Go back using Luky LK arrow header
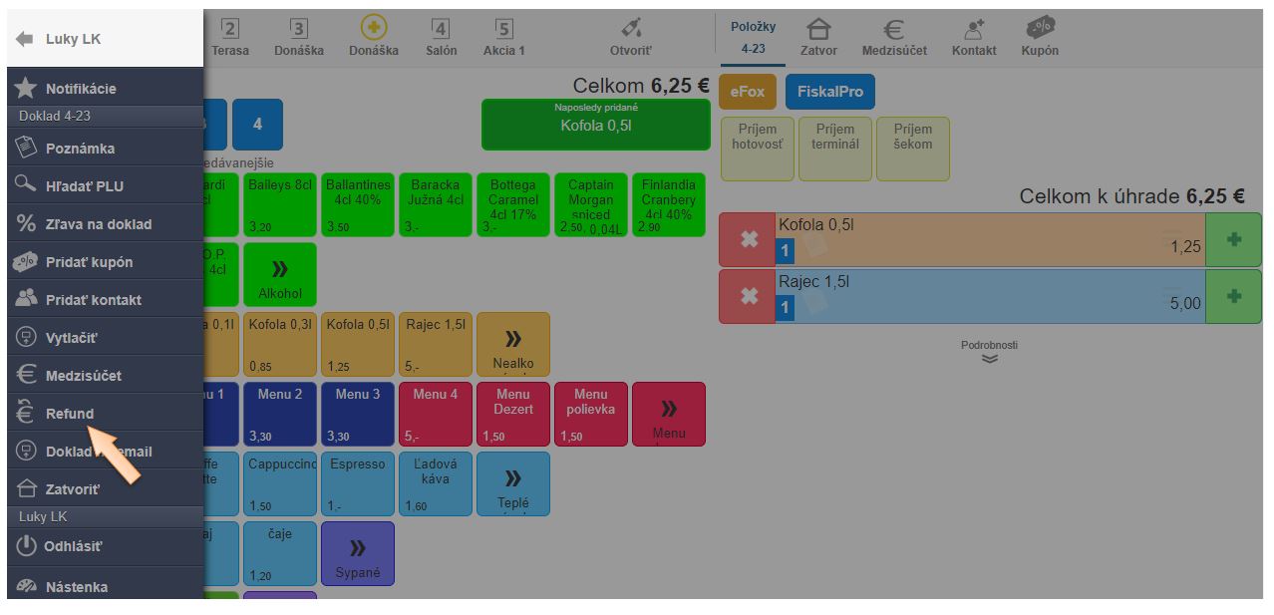Screen dimensions: 1274x615 coord(60,39)
